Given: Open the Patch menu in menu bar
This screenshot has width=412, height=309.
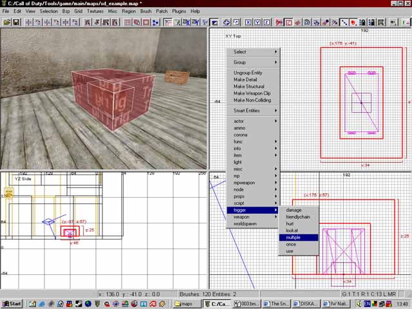Looking at the screenshot, I should pyautogui.click(x=162, y=12).
